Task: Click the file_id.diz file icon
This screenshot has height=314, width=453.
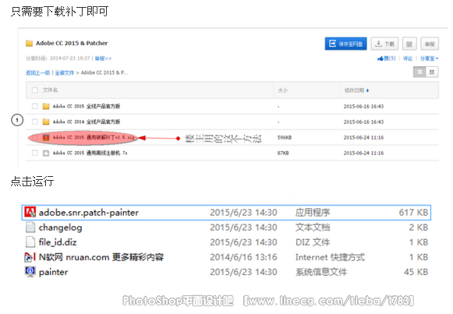Action: (30, 242)
